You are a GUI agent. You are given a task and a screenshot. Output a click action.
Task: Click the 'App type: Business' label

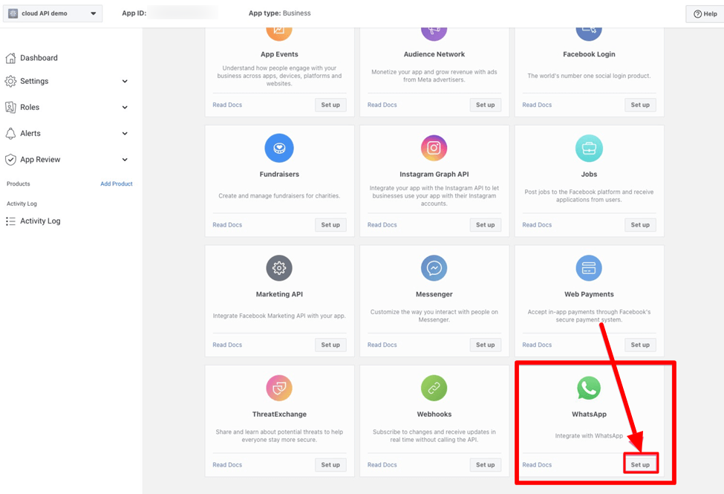click(x=279, y=13)
